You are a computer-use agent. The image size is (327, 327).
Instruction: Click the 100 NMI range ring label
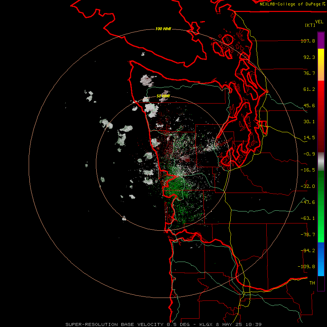(x=163, y=29)
